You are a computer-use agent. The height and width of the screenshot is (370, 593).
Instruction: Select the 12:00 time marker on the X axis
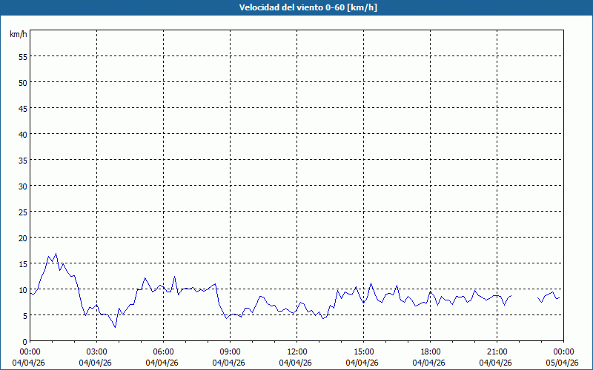(x=296, y=351)
